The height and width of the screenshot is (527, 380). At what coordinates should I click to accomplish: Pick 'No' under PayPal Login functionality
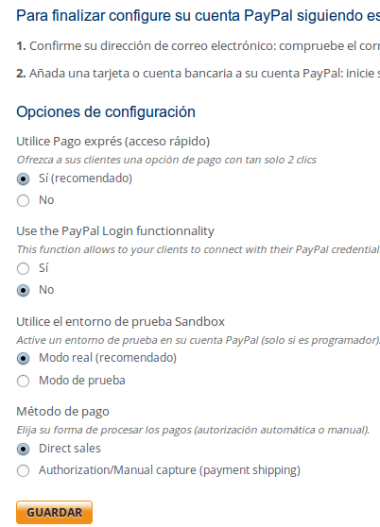pyautogui.click(x=23, y=290)
